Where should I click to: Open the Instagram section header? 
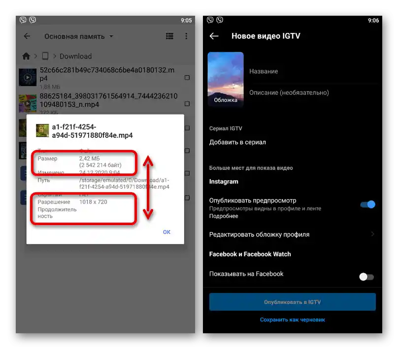coord(224,181)
